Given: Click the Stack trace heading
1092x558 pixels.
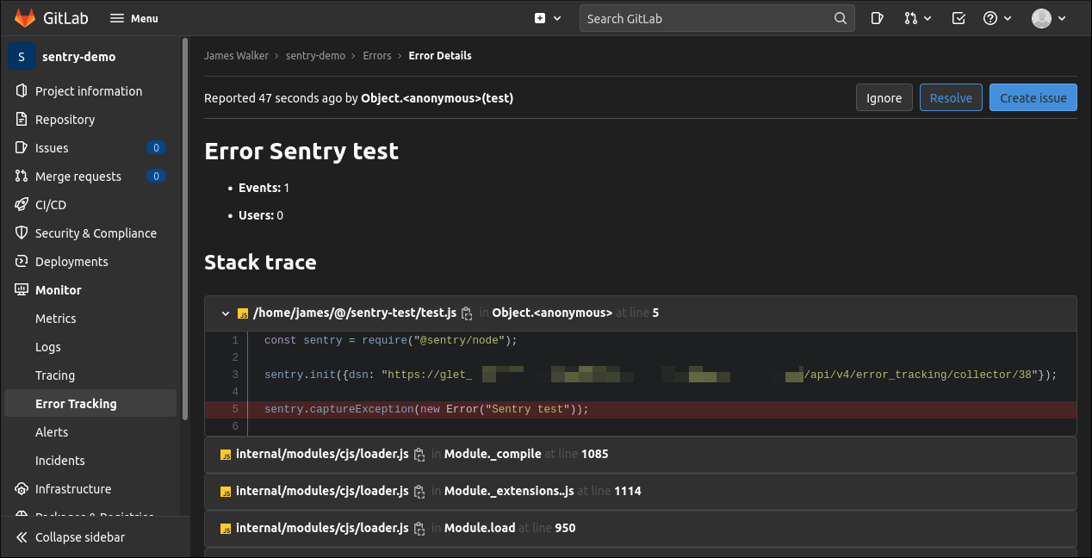Looking at the screenshot, I should [260, 262].
